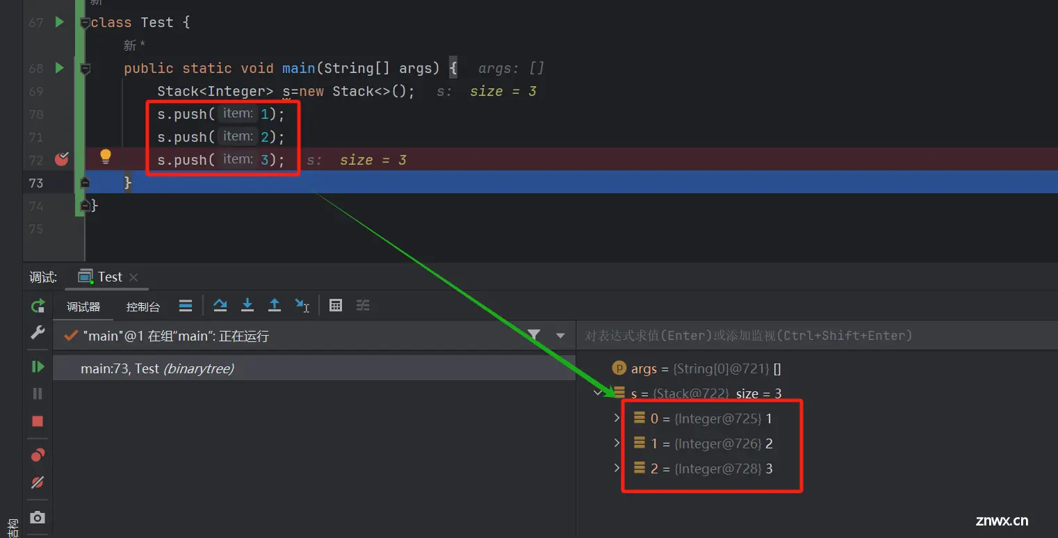This screenshot has width=1058, height=538.
Task: Expand element 2 Integer@728
Action: point(617,468)
